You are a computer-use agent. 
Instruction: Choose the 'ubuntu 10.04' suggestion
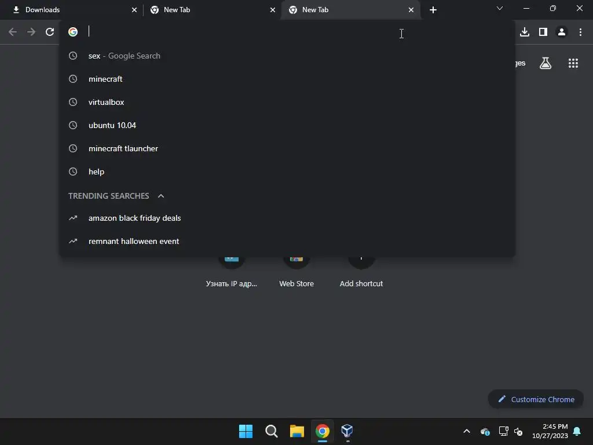[x=287, y=125]
